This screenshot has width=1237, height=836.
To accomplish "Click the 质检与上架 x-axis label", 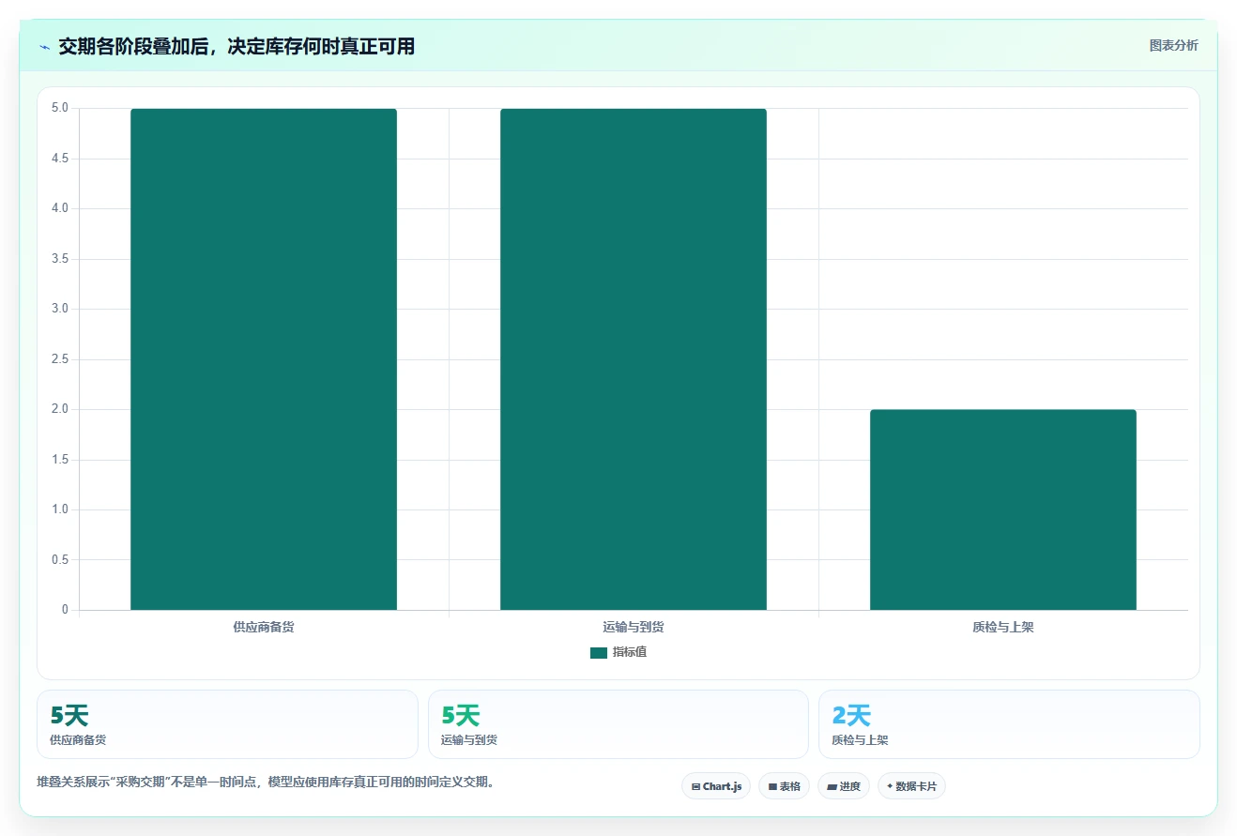I will [1003, 627].
